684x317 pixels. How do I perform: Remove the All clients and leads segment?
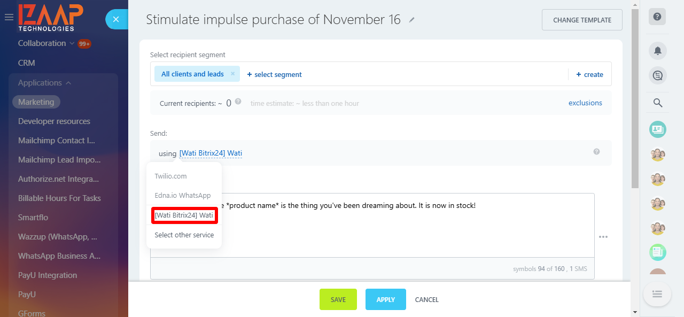(x=232, y=74)
